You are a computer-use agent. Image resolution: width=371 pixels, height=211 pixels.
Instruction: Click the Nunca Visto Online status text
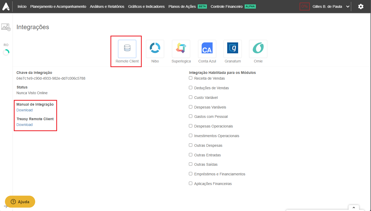tap(32, 93)
